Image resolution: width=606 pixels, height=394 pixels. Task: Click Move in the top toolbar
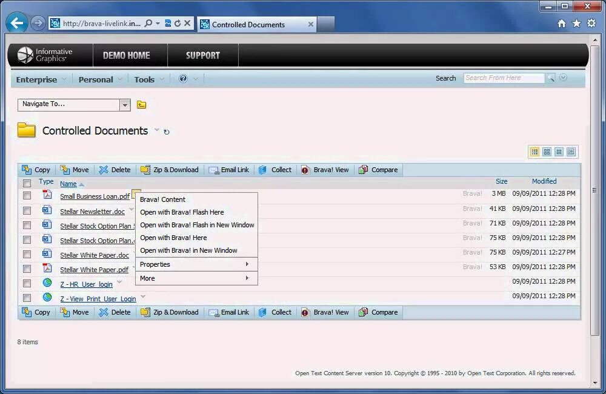75,170
